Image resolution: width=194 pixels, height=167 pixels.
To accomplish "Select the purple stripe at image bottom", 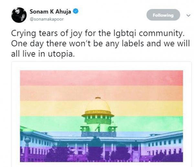I will point(102,154).
